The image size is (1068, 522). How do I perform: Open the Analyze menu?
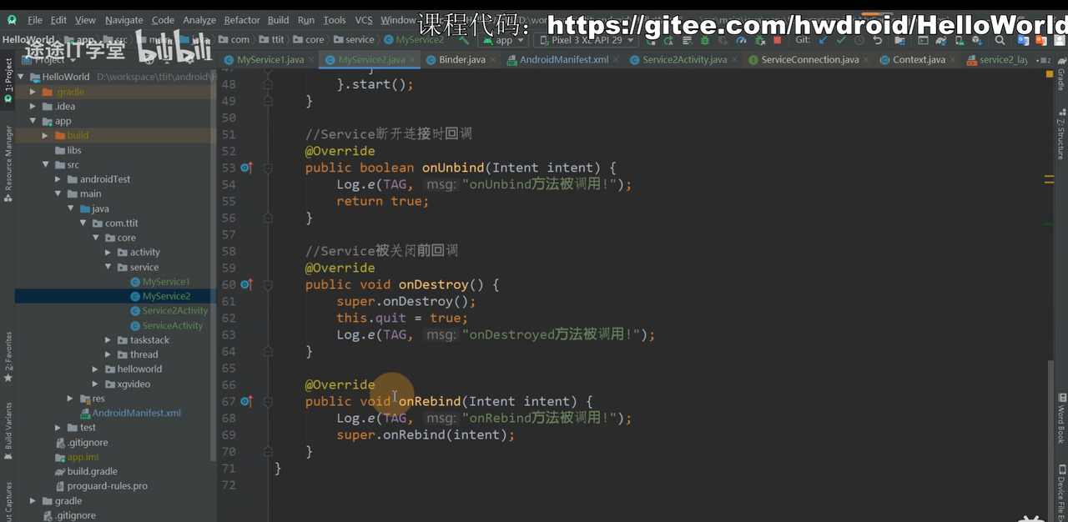pyautogui.click(x=199, y=20)
